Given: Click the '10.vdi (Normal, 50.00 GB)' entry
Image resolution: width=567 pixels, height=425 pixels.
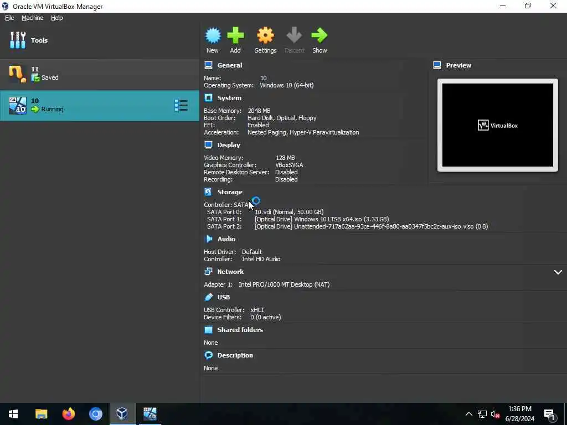Looking at the screenshot, I should click(289, 212).
